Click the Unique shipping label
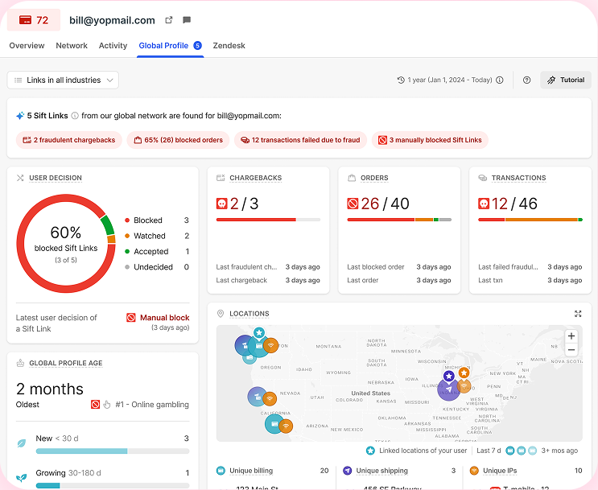 pyautogui.click(x=381, y=471)
